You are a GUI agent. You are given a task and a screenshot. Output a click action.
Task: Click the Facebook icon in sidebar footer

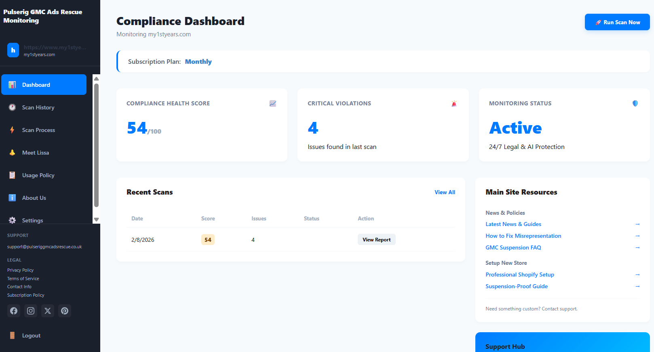[x=14, y=311]
